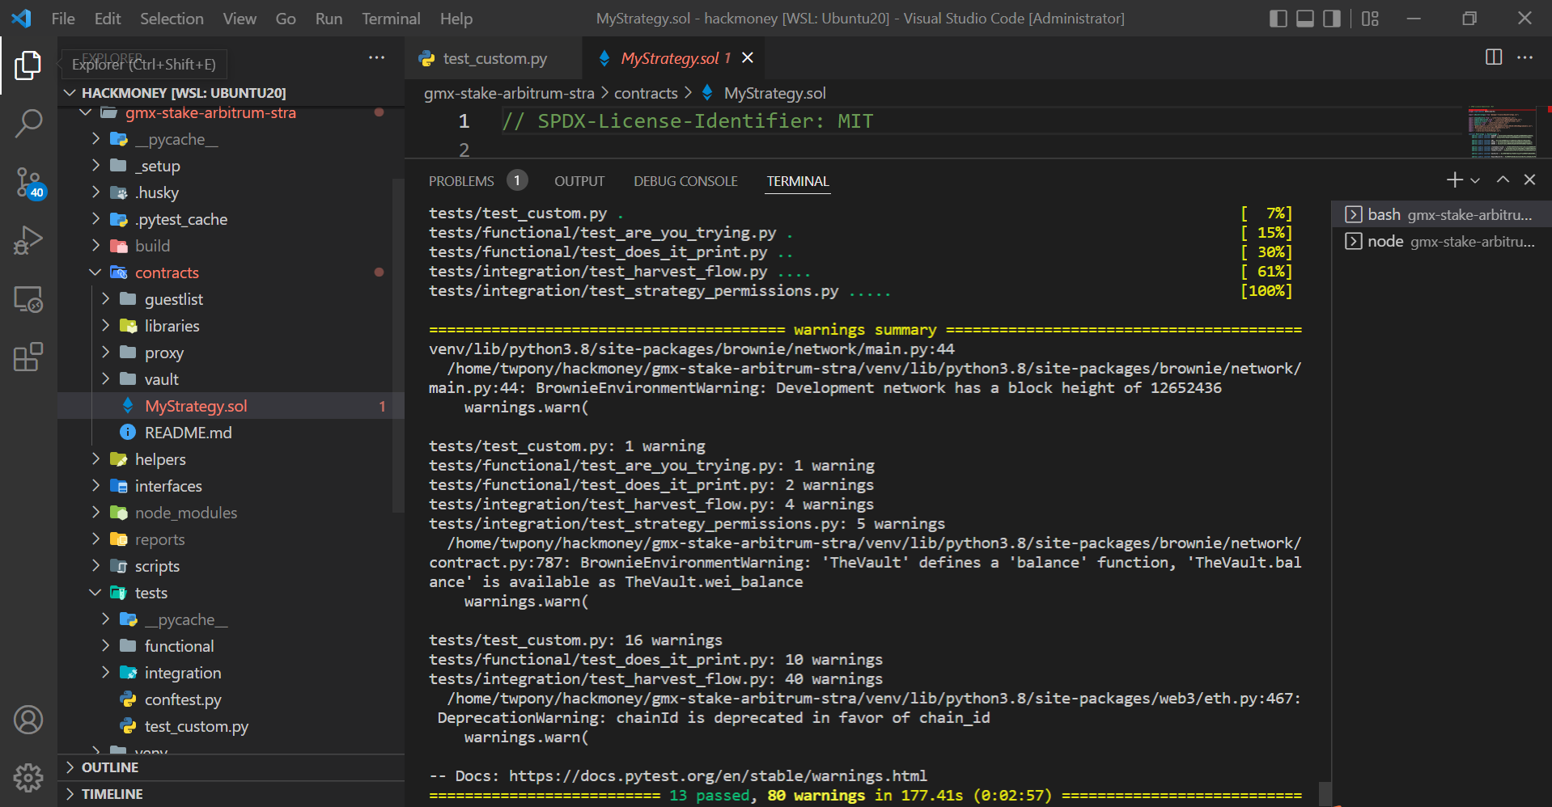Toggle primary side bar layout button

1278,19
